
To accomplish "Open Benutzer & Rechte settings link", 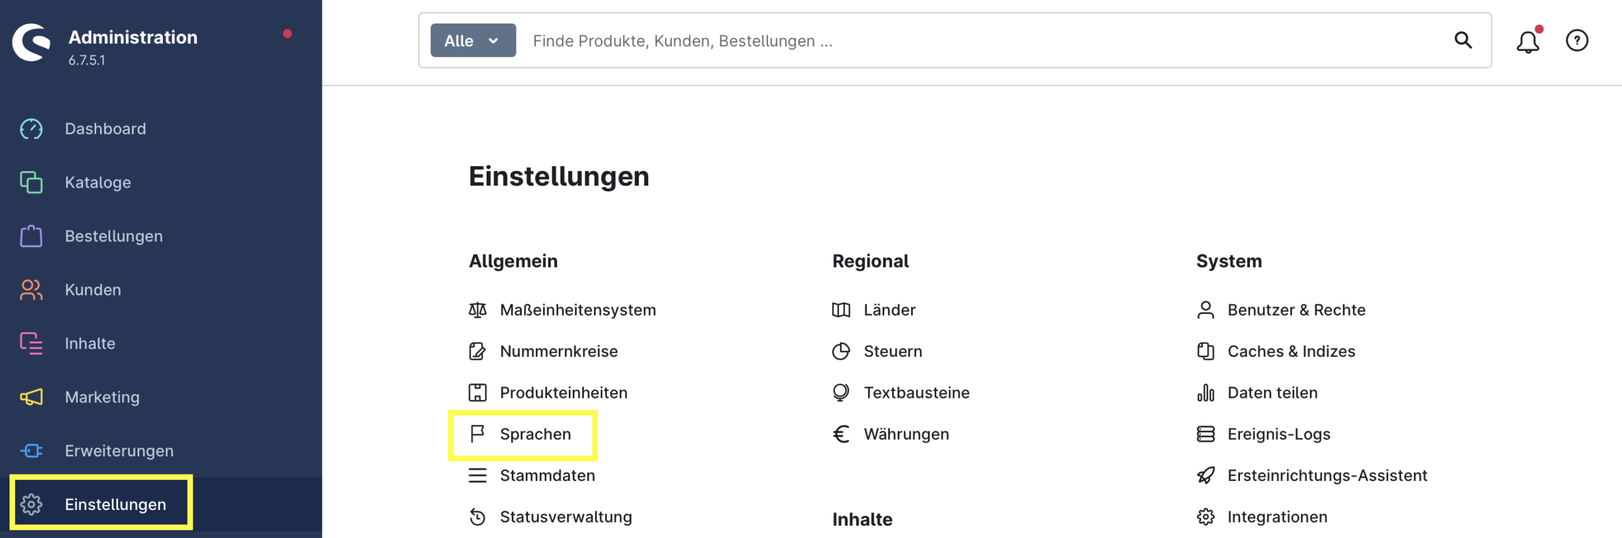I will [x=1296, y=310].
